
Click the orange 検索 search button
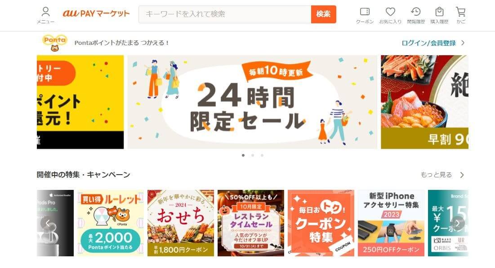[x=324, y=14]
